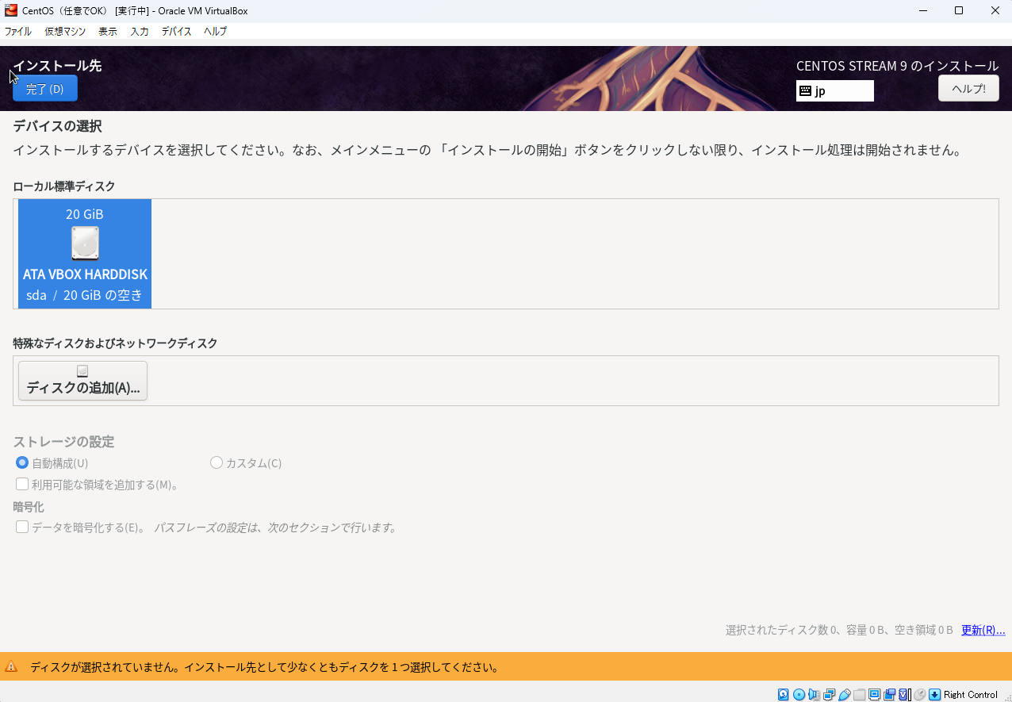The height and width of the screenshot is (702, 1012).
Task: Click the display status bar icon
Action: point(874,694)
